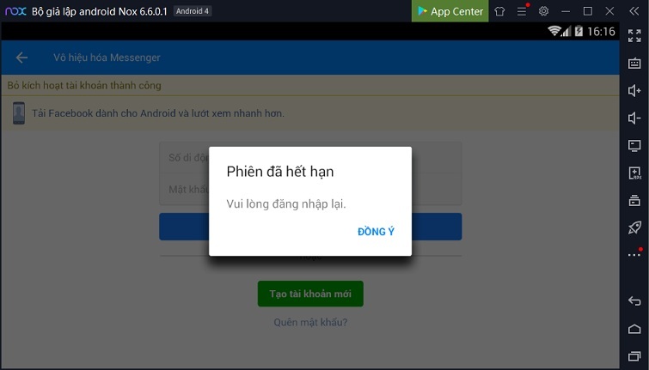Viewport: 649px width, 370px height.
Task: Open the App Center
Action: (450, 11)
